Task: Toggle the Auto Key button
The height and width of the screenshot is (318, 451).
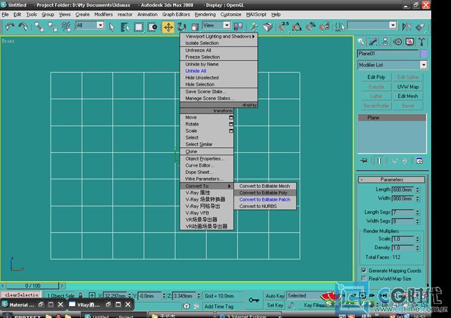Action: pyautogui.click(x=275, y=295)
